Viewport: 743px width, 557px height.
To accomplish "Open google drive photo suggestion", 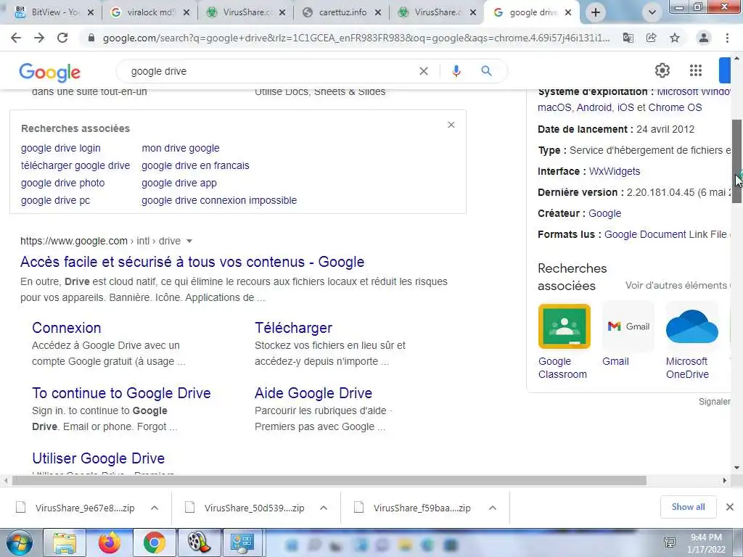I will pos(62,183).
